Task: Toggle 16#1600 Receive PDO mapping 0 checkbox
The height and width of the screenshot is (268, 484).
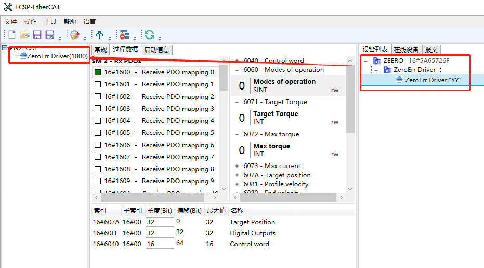Action: [98, 72]
